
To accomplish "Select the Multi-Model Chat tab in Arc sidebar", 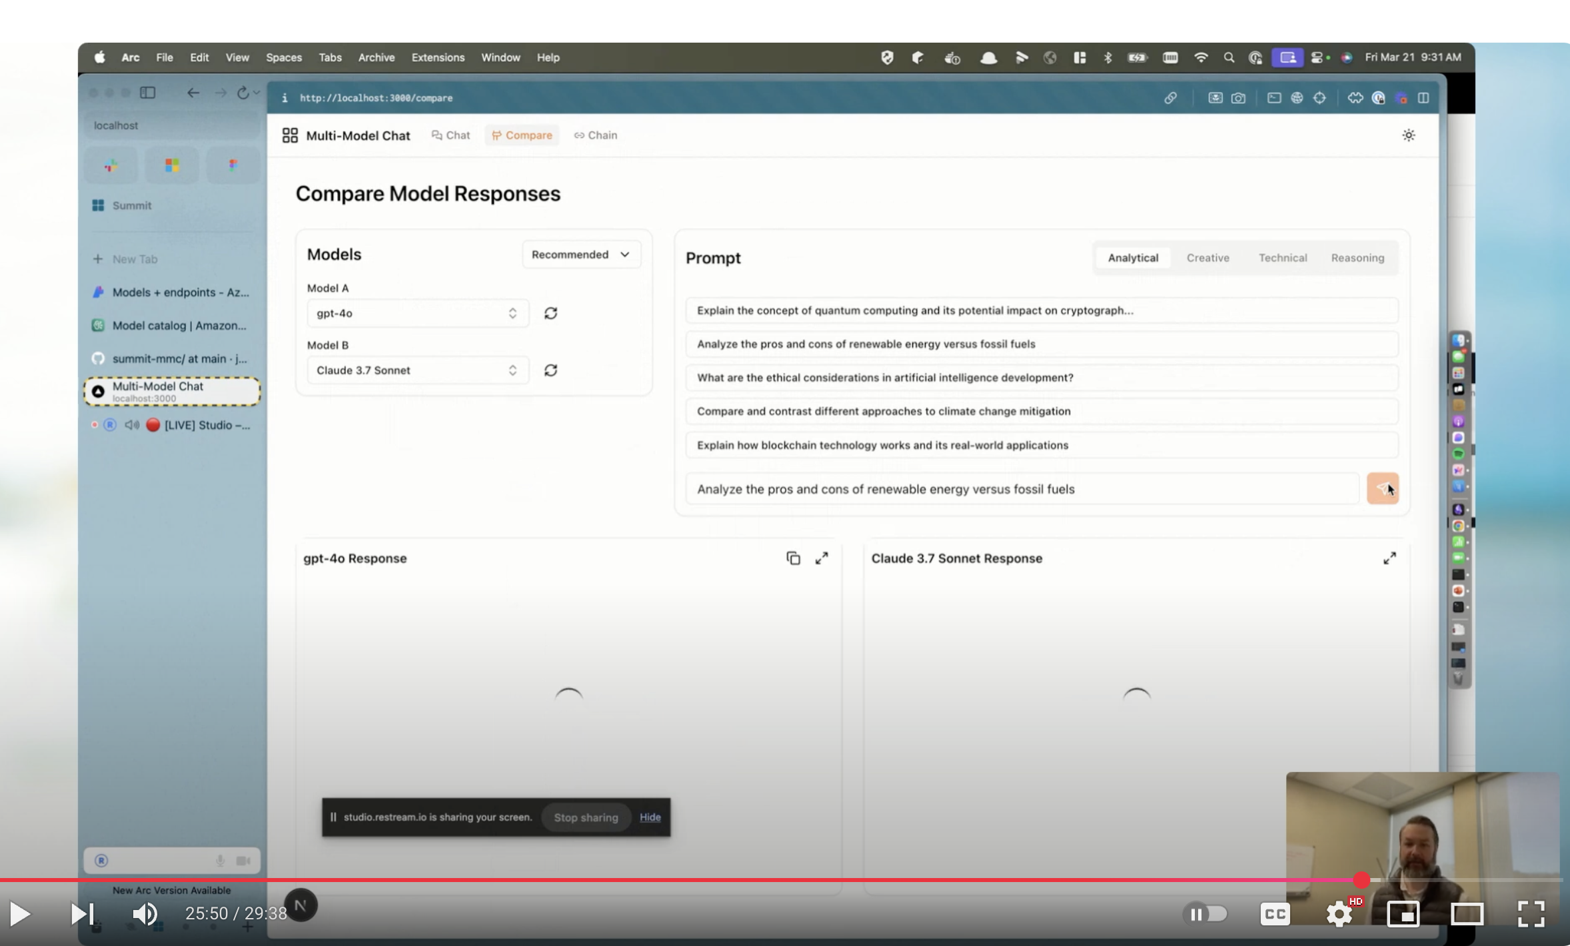I will point(171,391).
